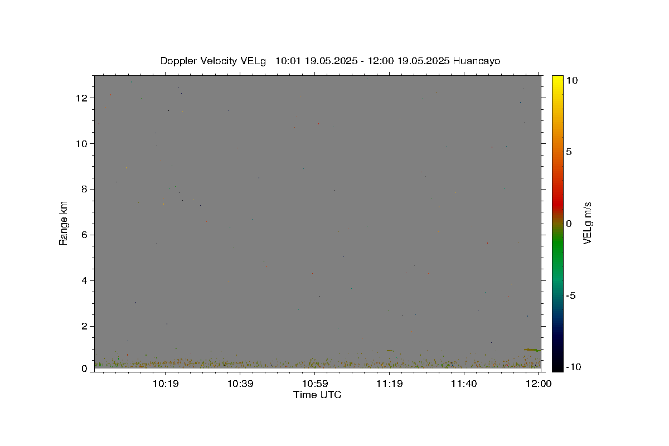
Task: Click the 'VELg m/s' colorbar label
Action: point(587,223)
